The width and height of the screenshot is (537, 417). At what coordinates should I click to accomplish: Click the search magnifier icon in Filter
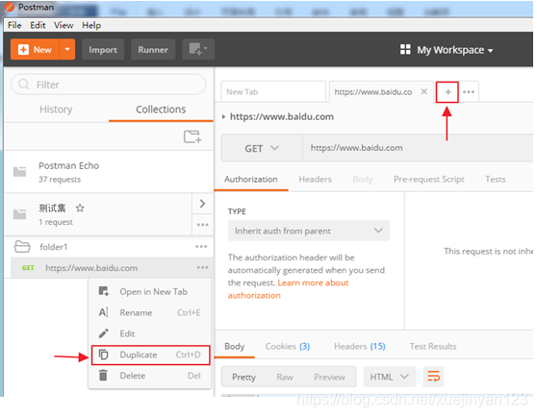click(24, 85)
